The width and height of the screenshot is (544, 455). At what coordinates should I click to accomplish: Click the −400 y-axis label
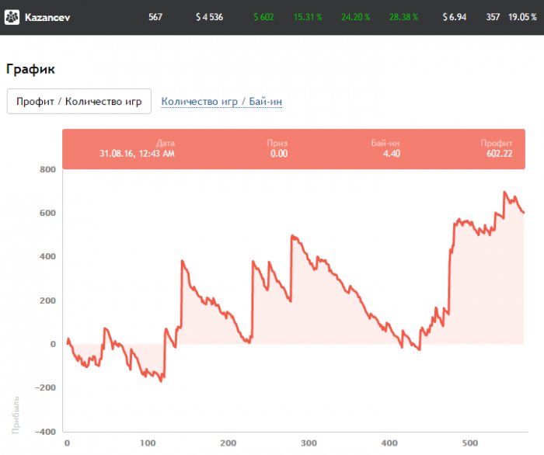pyautogui.click(x=45, y=432)
